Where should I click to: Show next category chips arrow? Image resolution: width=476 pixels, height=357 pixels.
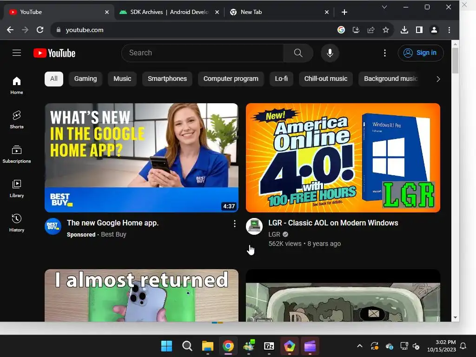[x=438, y=79]
